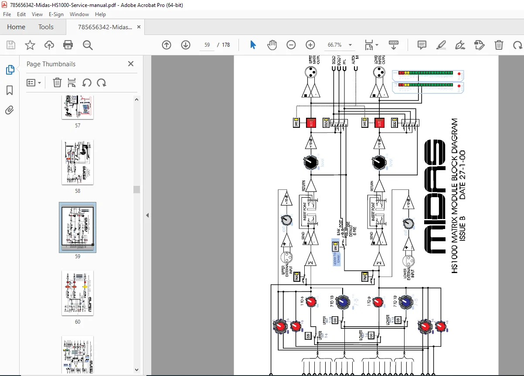
Task: Delete page with toolbar trash icon
Action: coord(499,45)
